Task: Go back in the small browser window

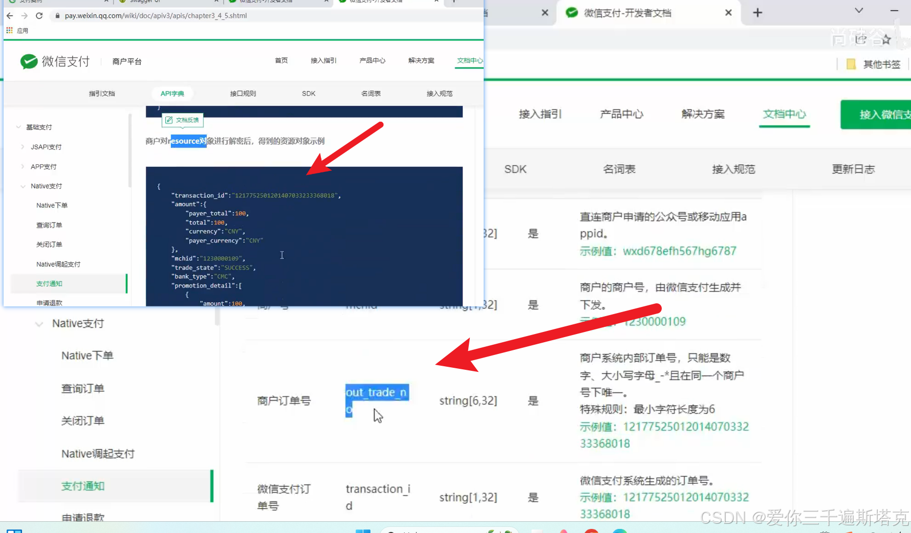Action: 10,16
